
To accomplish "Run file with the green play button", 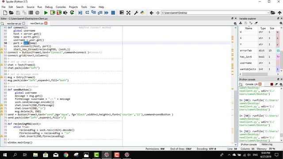I will [46, 13].
